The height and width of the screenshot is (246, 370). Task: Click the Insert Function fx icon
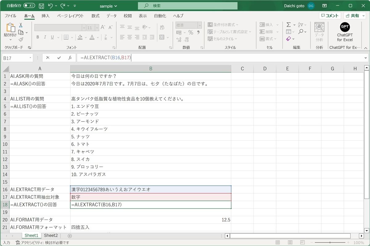tap(70, 58)
